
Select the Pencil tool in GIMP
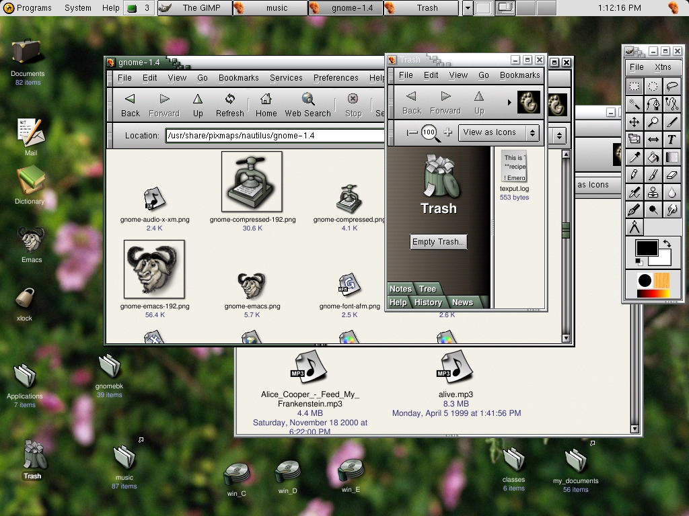pyautogui.click(x=634, y=174)
